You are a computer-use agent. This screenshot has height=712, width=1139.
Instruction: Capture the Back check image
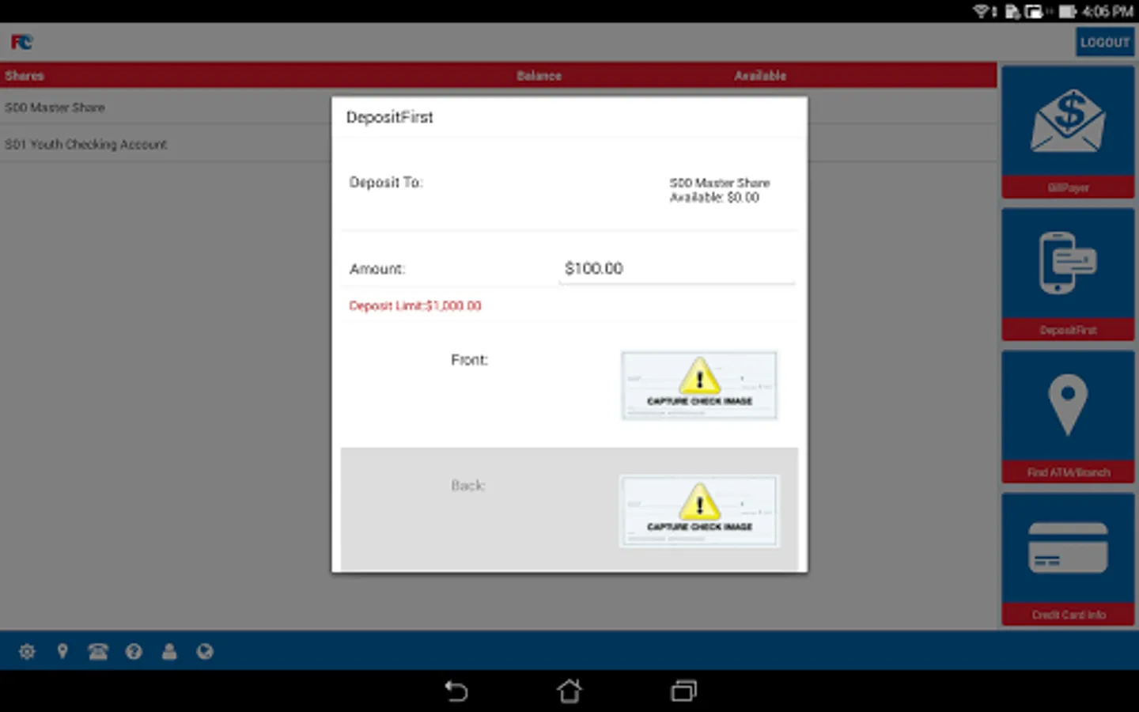click(x=699, y=511)
